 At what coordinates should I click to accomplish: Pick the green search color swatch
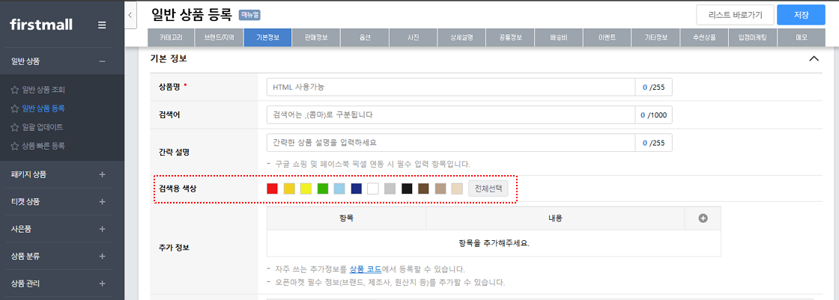click(x=323, y=189)
